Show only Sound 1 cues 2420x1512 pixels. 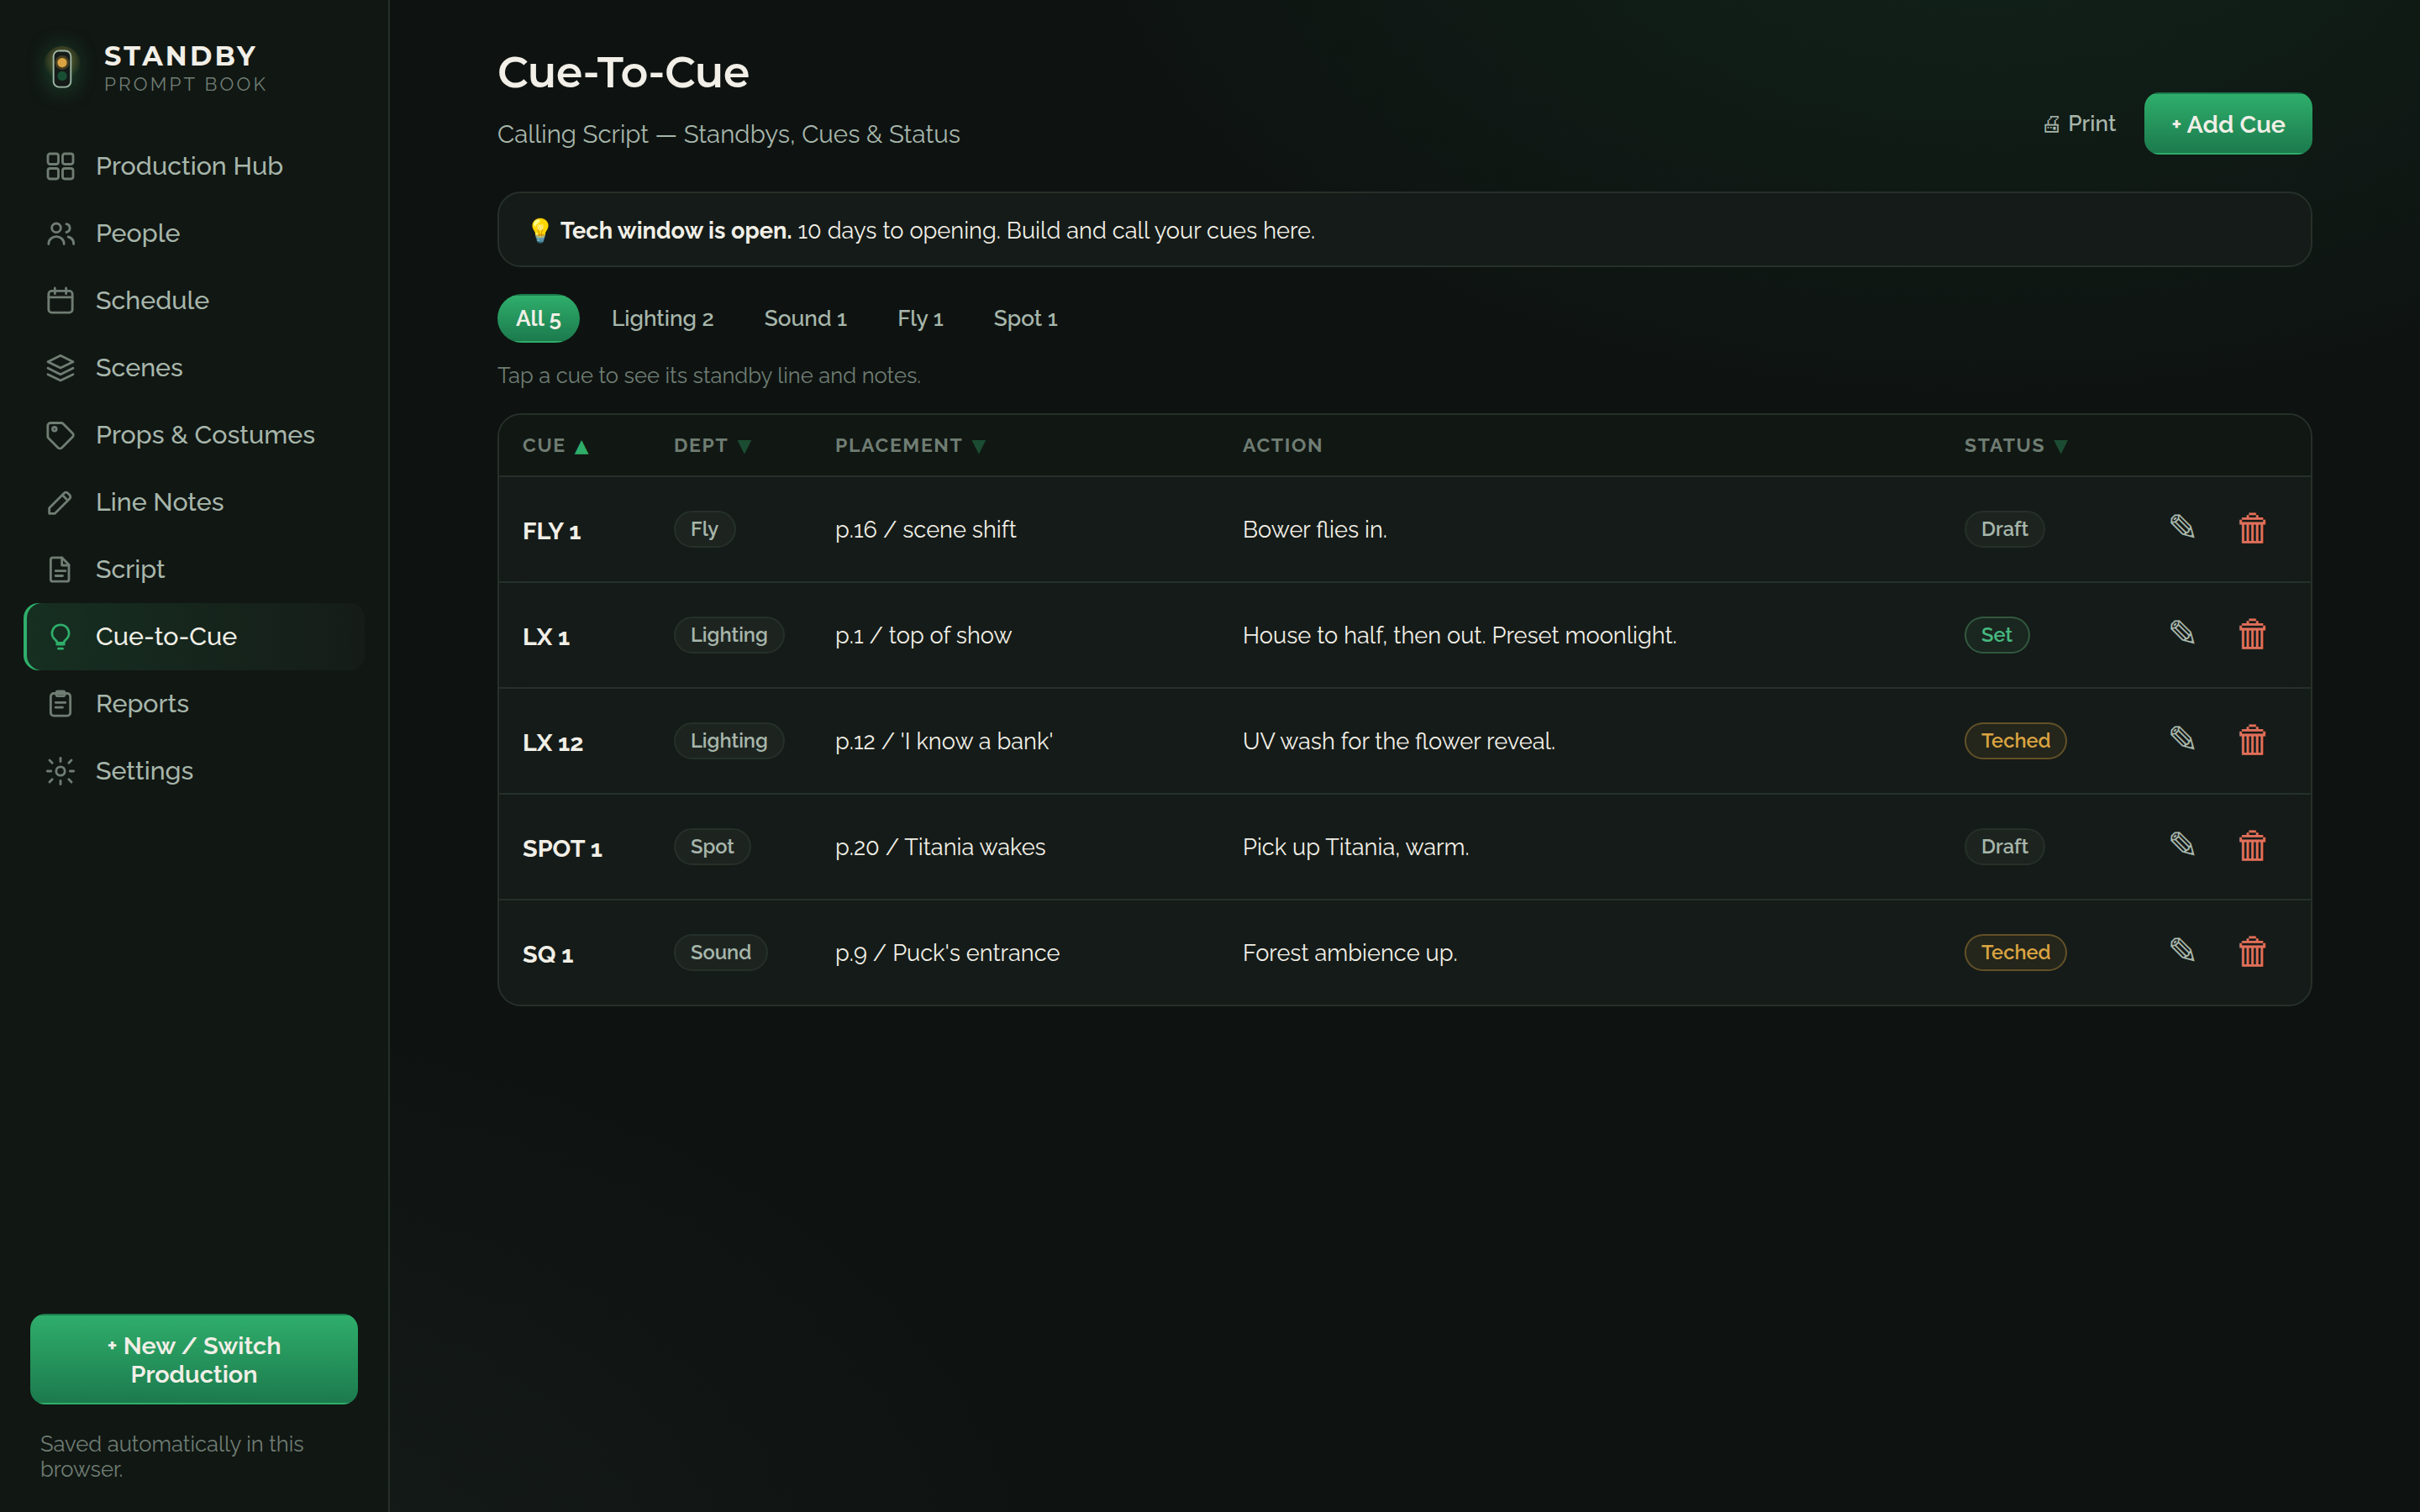[805, 319]
